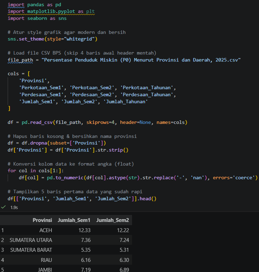Click the 'Jumlah_Tahunan' string in cols list
The height and width of the screenshot is (272, 259).
[x=126, y=101]
